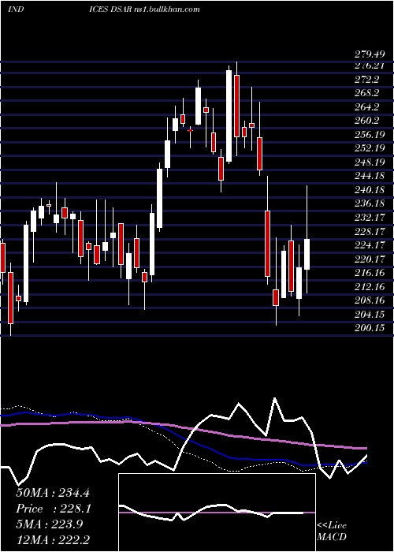Screen dimensions: 394x552
Task: Click the 200.15 price label
Action: [x=370, y=329]
